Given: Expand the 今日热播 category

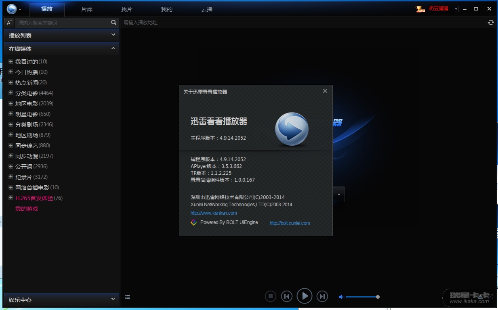Looking at the screenshot, I should pos(11,72).
